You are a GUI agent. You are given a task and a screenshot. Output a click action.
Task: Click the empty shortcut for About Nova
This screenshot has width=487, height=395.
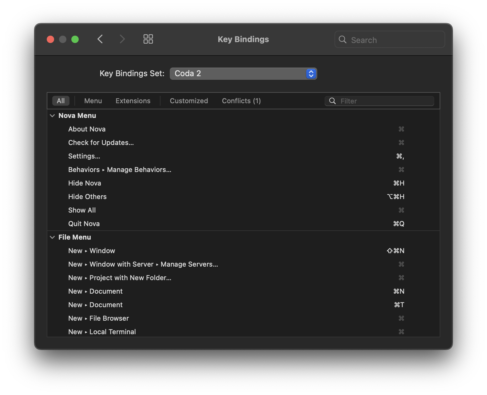[x=401, y=129]
